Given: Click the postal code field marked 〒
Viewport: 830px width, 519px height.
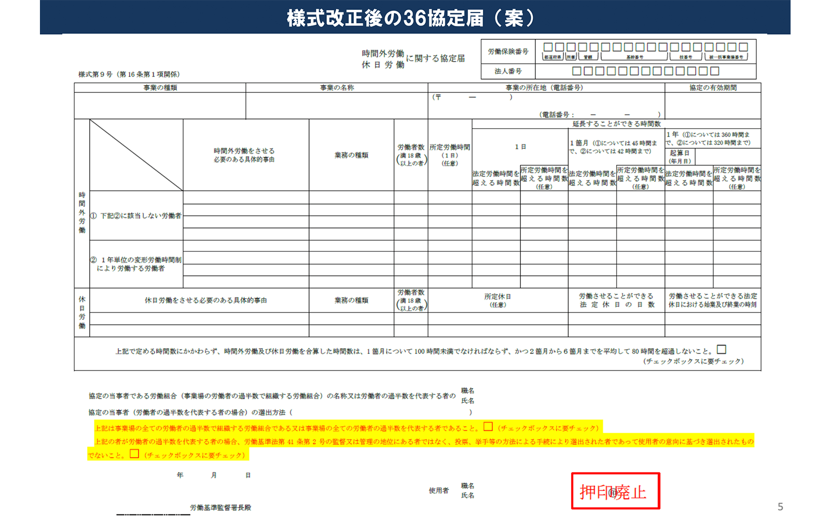Looking at the screenshot, I should (472, 97).
